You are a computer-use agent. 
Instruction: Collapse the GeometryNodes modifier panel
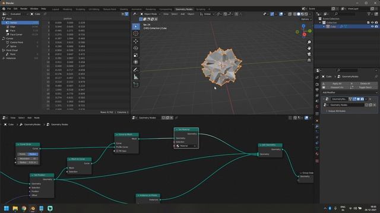click(x=324, y=99)
